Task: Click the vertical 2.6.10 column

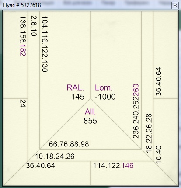Action: click(34, 26)
